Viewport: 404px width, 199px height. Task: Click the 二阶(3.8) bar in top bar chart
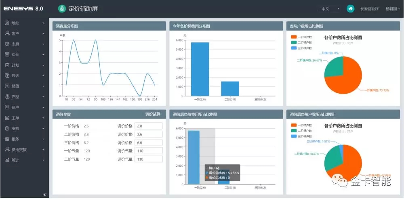(230, 89)
